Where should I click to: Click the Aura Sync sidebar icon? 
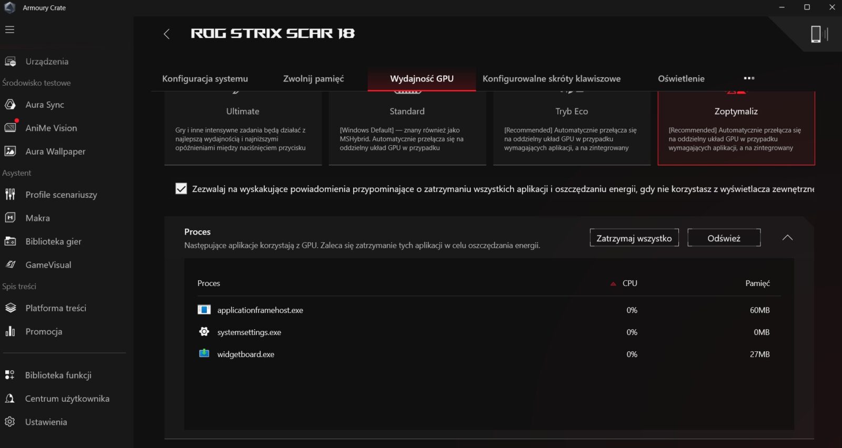click(x=11, y=105)
